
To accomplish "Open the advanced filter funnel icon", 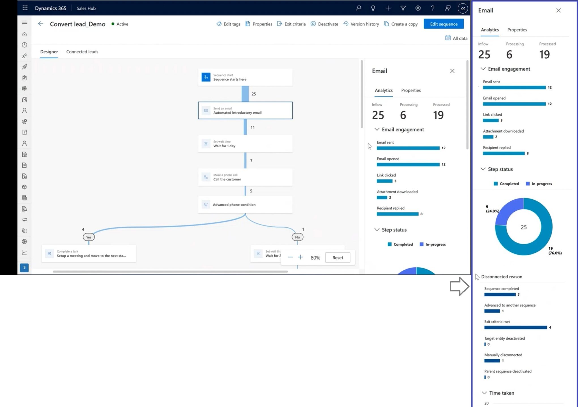I will [403, 8].
